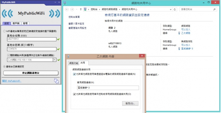Click the 基地台密碼 input field
The height and width of the screenshot is (113, 221).
coord(32,49)
